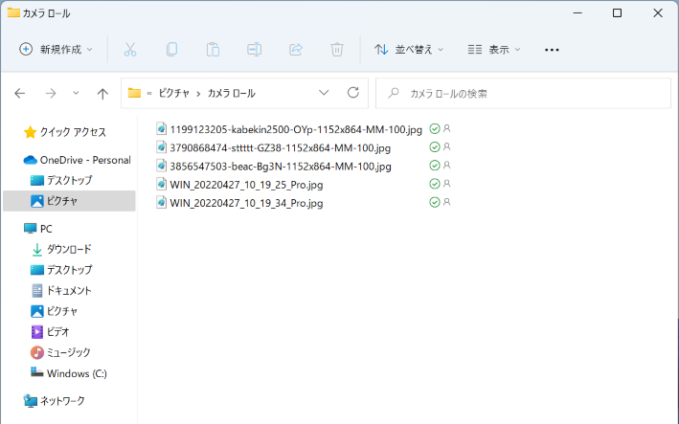Click green sync check for 1199123205-kabekin2500 file

tap(435, 128)
